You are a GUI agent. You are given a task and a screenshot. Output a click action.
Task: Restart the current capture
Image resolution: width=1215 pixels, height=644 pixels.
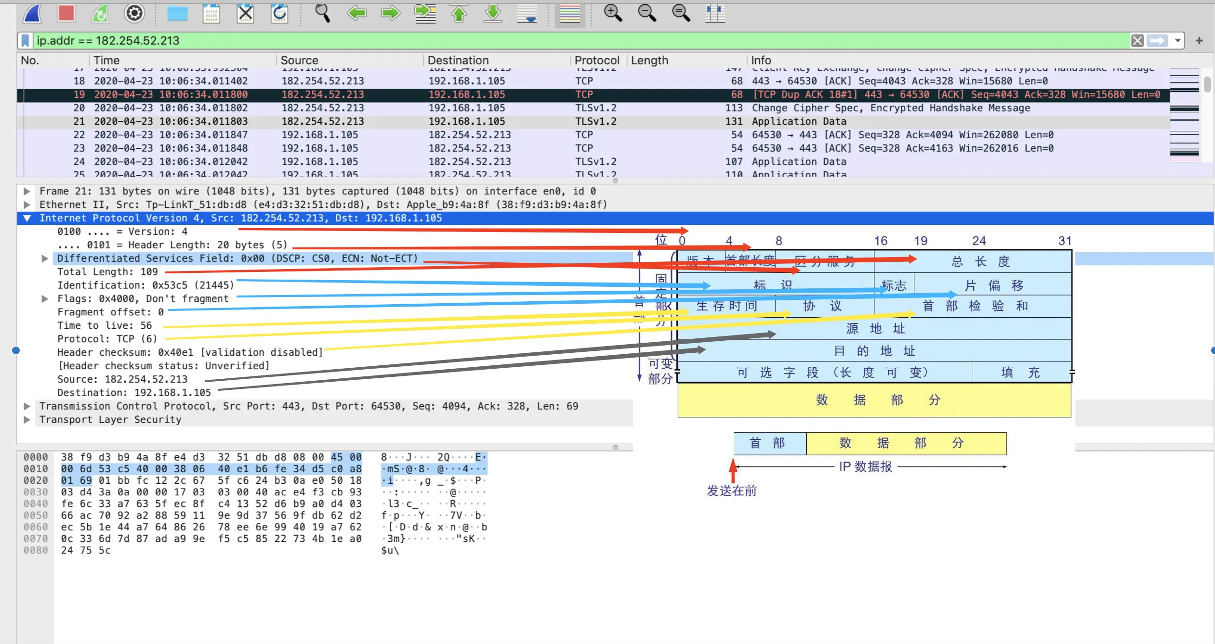(x=100, y=13)
